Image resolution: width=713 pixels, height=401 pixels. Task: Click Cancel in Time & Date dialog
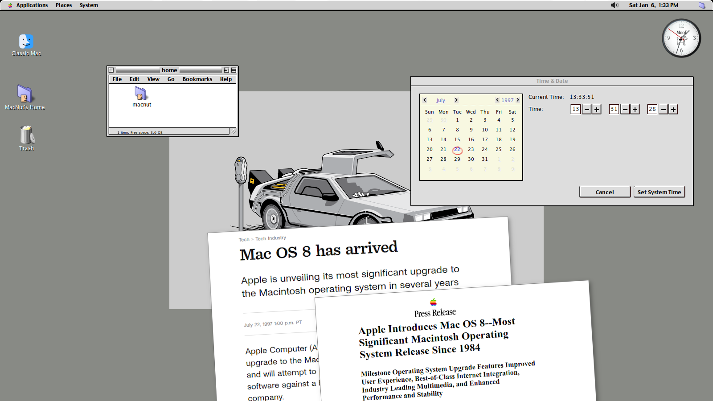(x=605, y=192)
